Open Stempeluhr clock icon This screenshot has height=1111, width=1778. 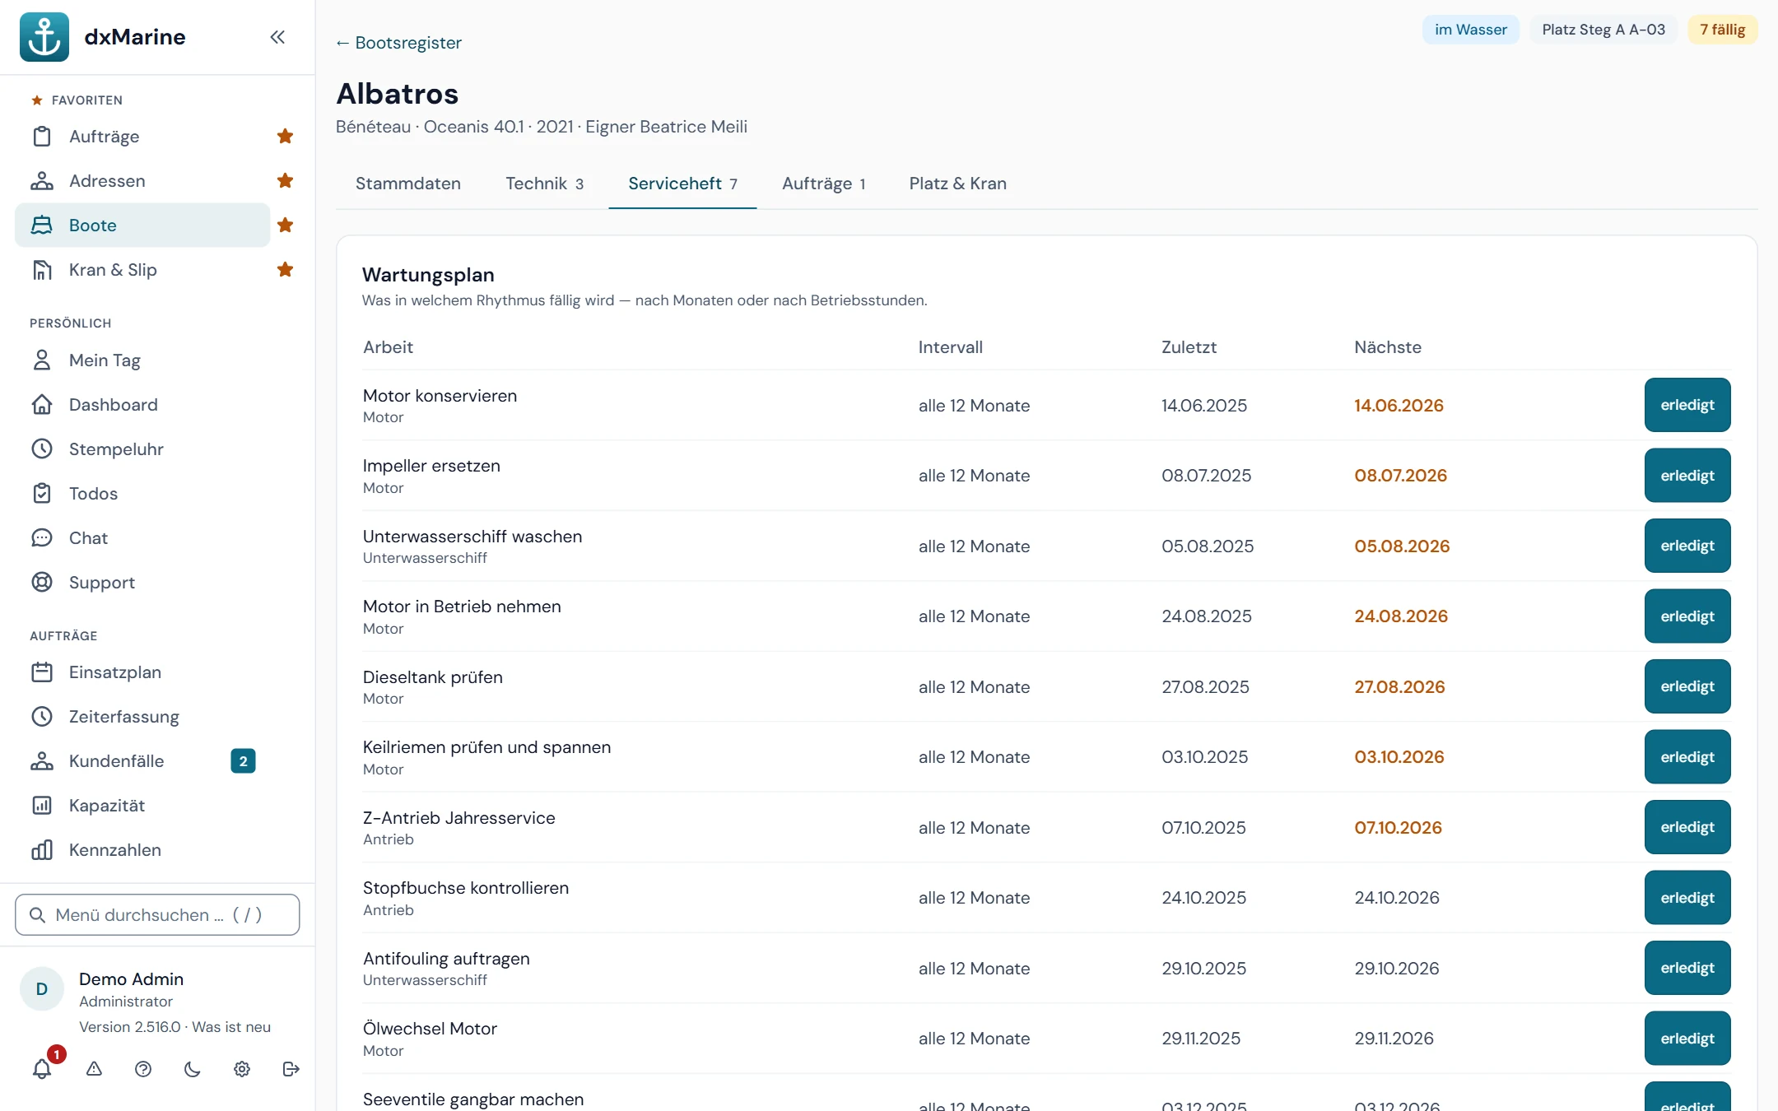[42, 449]
